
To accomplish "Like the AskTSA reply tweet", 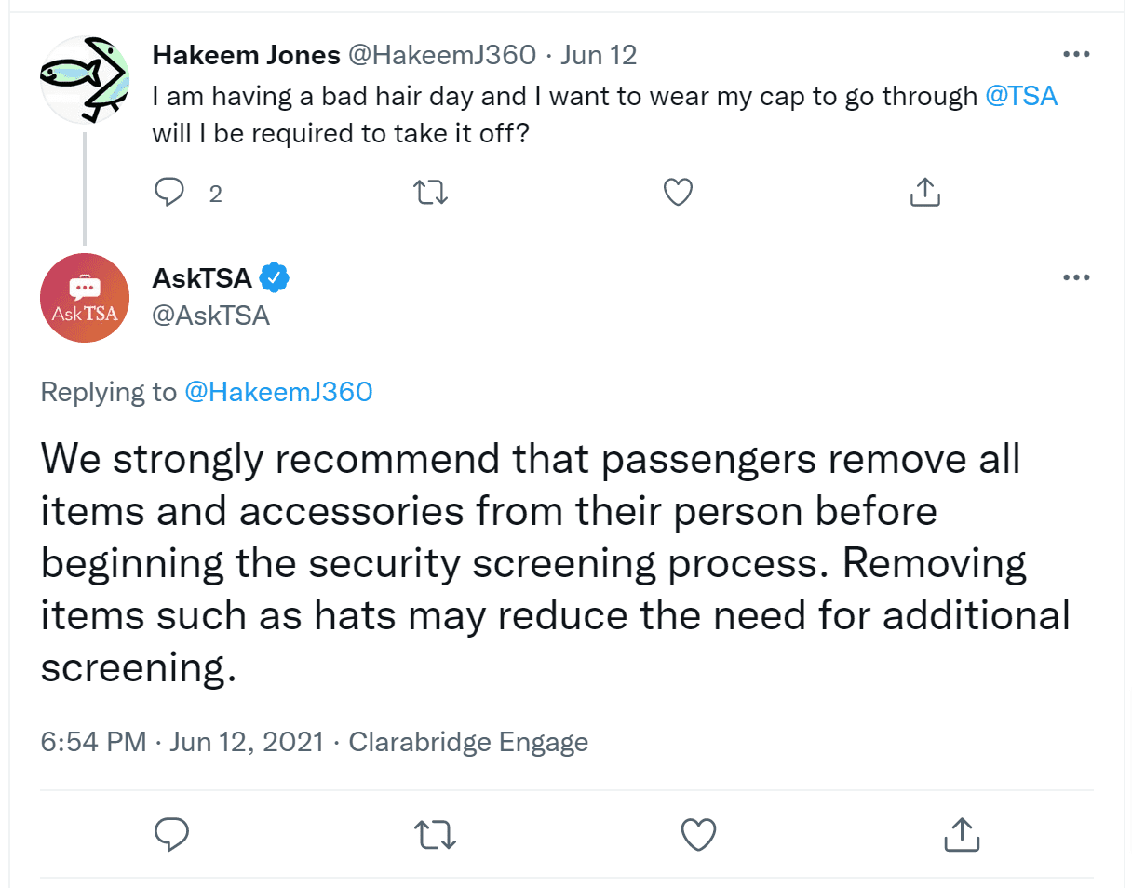I will pyautogui.click(x=698, y=834).
